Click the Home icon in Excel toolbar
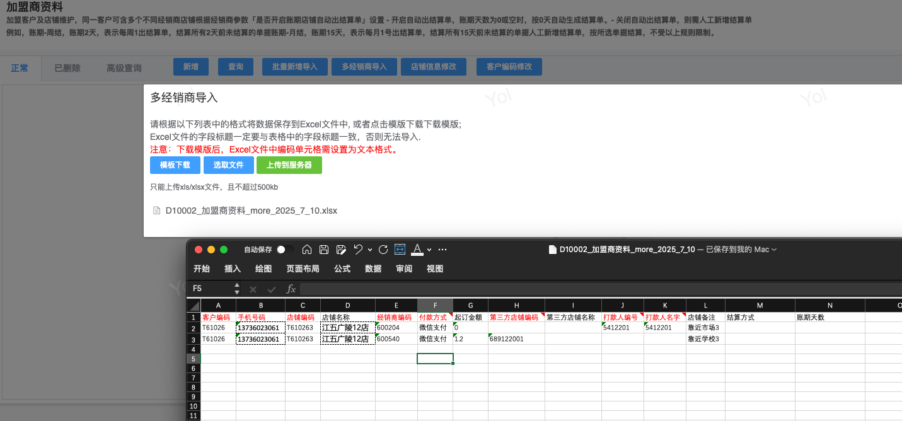902x421 pixels. click(307, 250)
